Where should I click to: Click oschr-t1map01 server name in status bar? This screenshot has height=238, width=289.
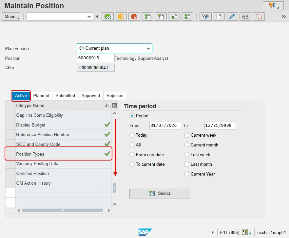pyautogui.click(x=272, y=232)
